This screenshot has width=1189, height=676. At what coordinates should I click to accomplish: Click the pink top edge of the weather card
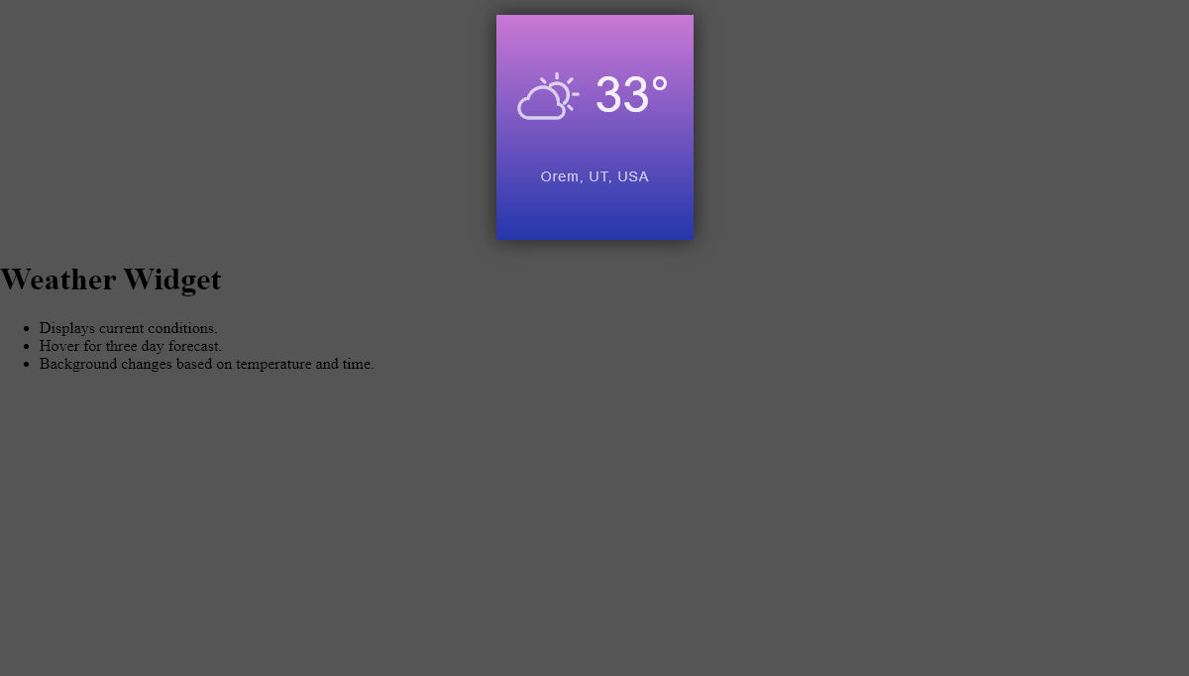click(594, 22)
